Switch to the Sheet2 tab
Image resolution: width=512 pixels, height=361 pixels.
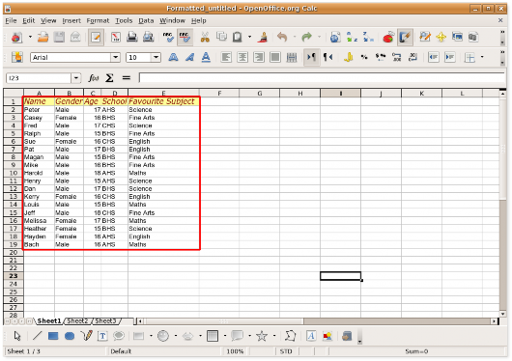(x=77, y=321)
